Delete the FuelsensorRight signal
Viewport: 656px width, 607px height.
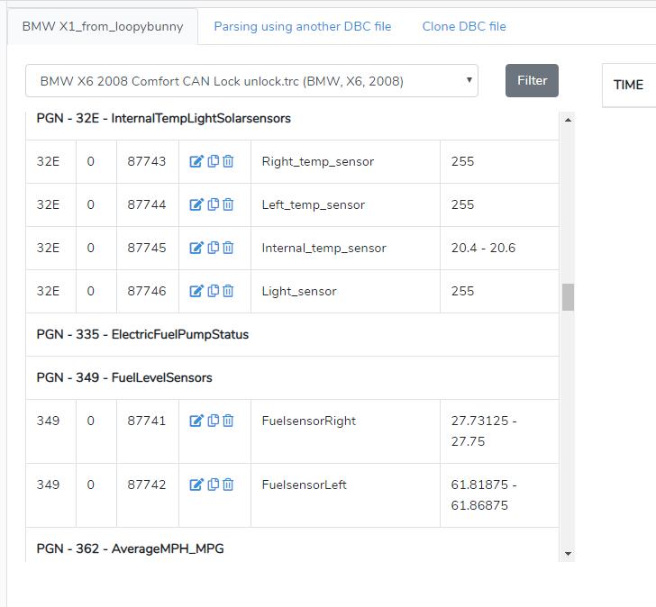click(x=228, y=421)
